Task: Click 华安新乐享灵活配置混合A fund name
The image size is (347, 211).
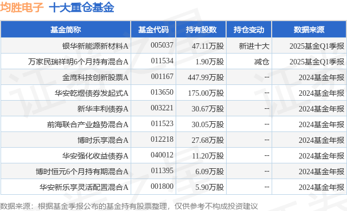Action: click(84, 187)
